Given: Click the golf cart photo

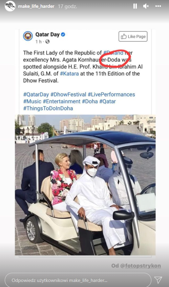Looking at the screenshot, I should coord(85,185).
